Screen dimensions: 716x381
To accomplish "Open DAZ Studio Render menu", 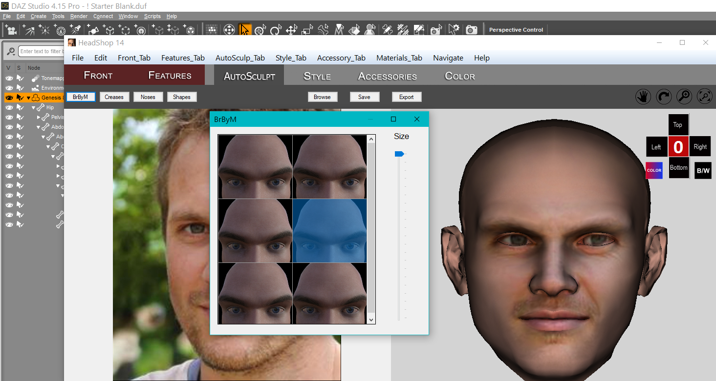I will pos(79,16).
